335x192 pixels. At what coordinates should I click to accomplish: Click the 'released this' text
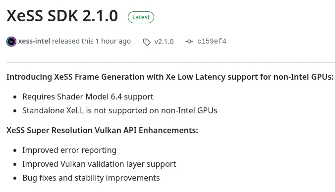73,41
